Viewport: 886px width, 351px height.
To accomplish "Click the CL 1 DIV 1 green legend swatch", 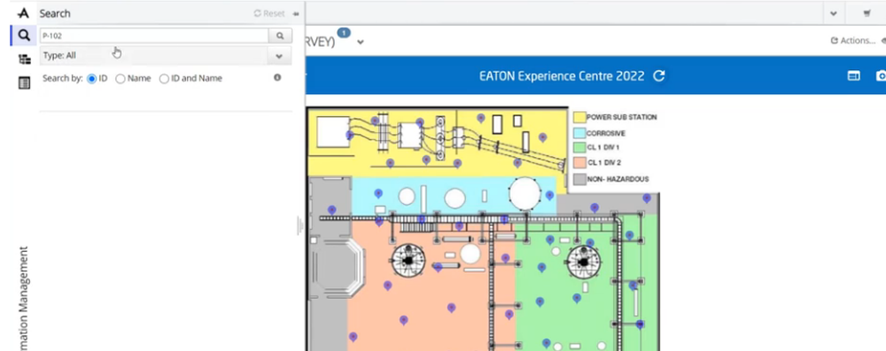I will point(579,147).
